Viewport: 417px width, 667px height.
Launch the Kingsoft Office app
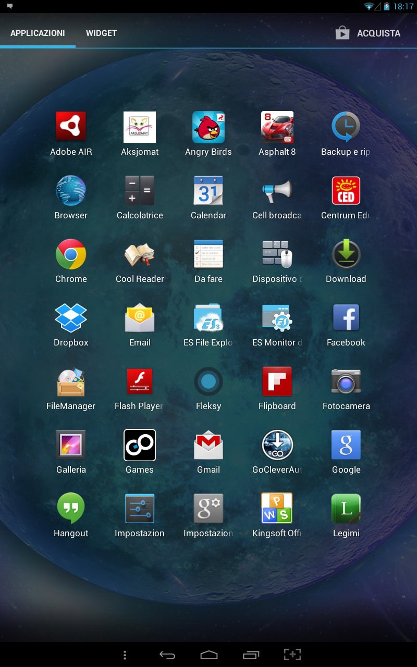[x=277, y=508]
